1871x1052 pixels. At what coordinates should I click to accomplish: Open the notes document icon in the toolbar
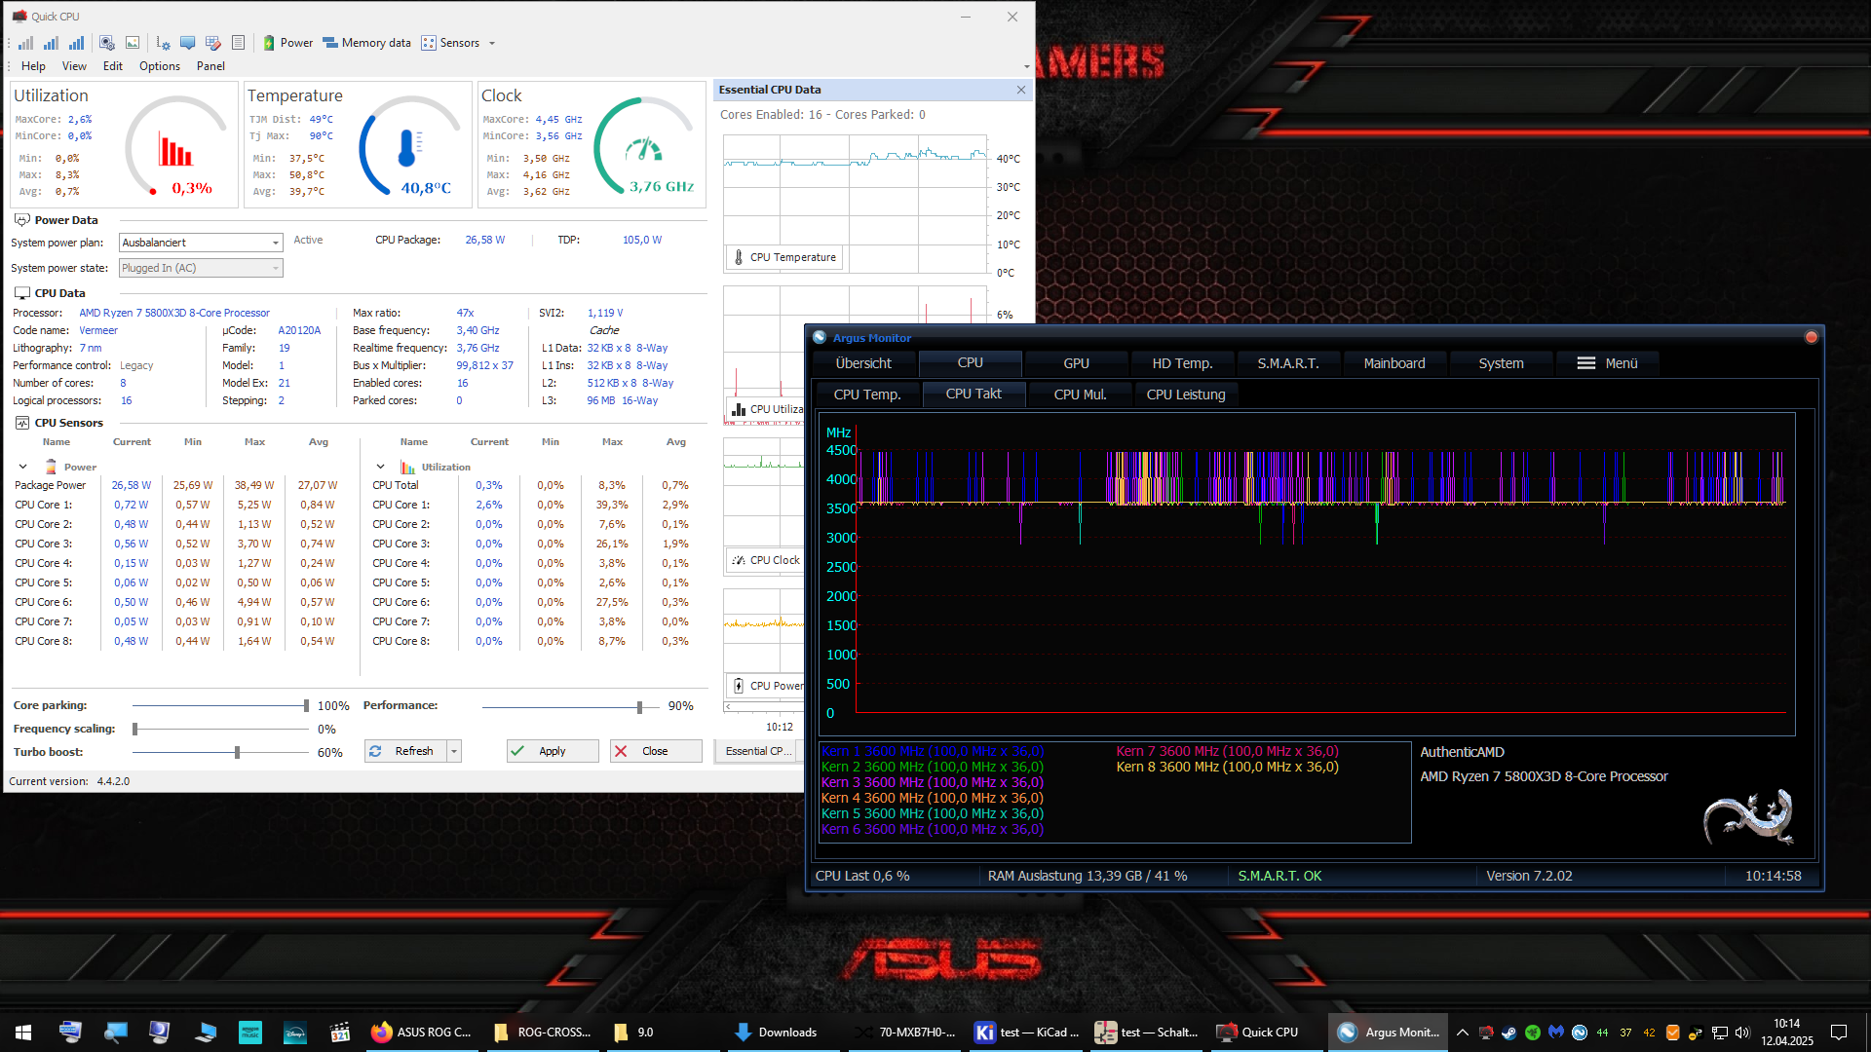pyautogui.click(x=239, y=43)
